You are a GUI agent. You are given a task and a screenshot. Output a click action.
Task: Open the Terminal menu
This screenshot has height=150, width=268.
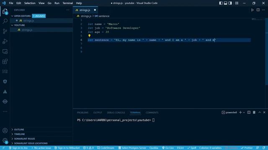click(68, 3)
